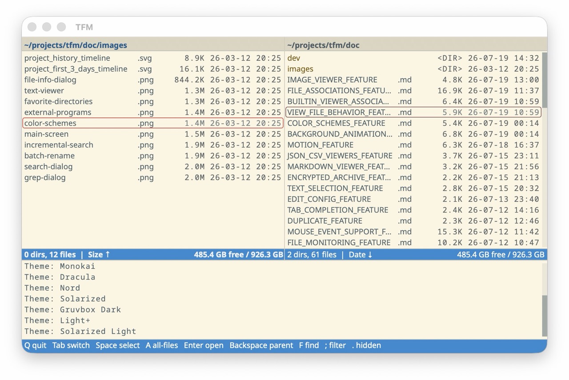Screen dimensions: 569x380
Task: Select BUILTIN_VIEWER_ASSOCIA… file
Action: 413,101
